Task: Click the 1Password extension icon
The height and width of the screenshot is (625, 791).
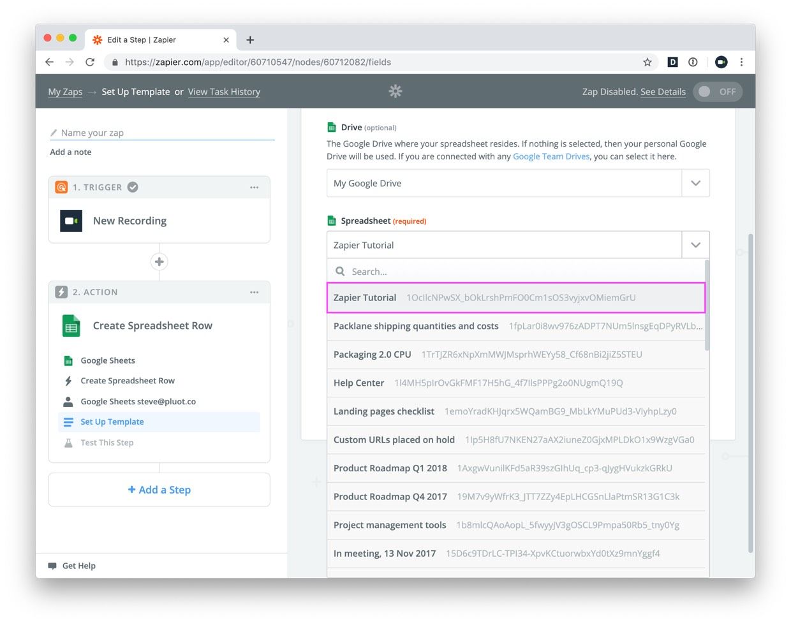Action: point(693,62)
